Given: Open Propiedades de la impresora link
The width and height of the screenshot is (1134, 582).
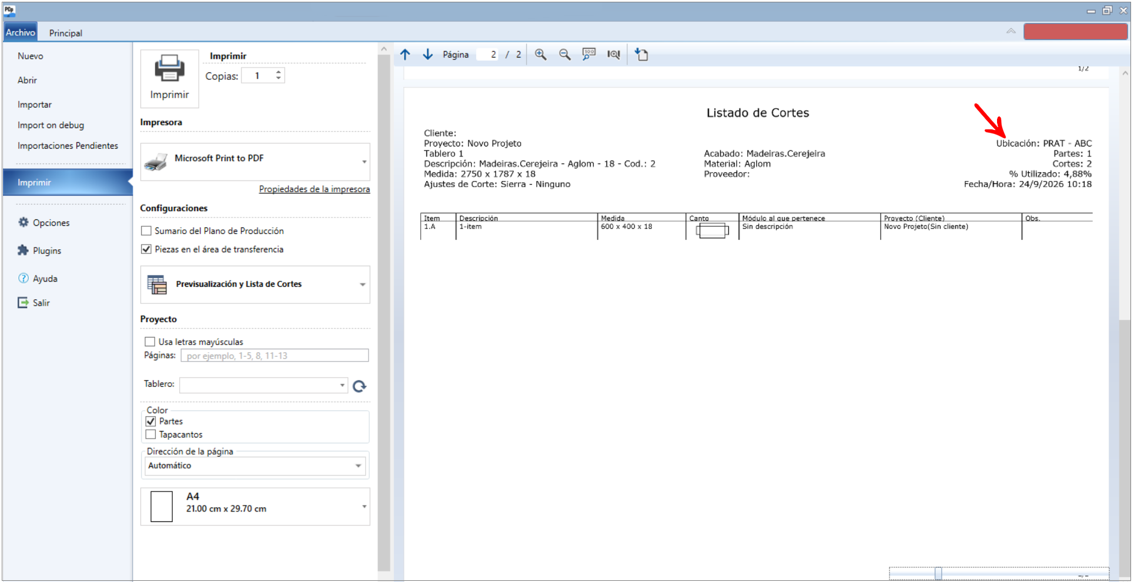Looking at the screenshot, I should 315,189.
